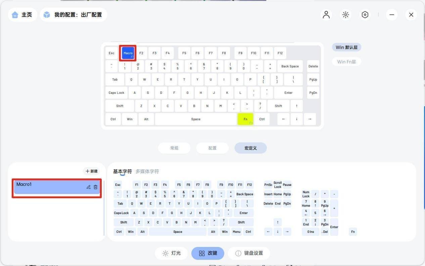Choose the 宏定义 tab
This screenshot has width=425, height=266.
250,148
